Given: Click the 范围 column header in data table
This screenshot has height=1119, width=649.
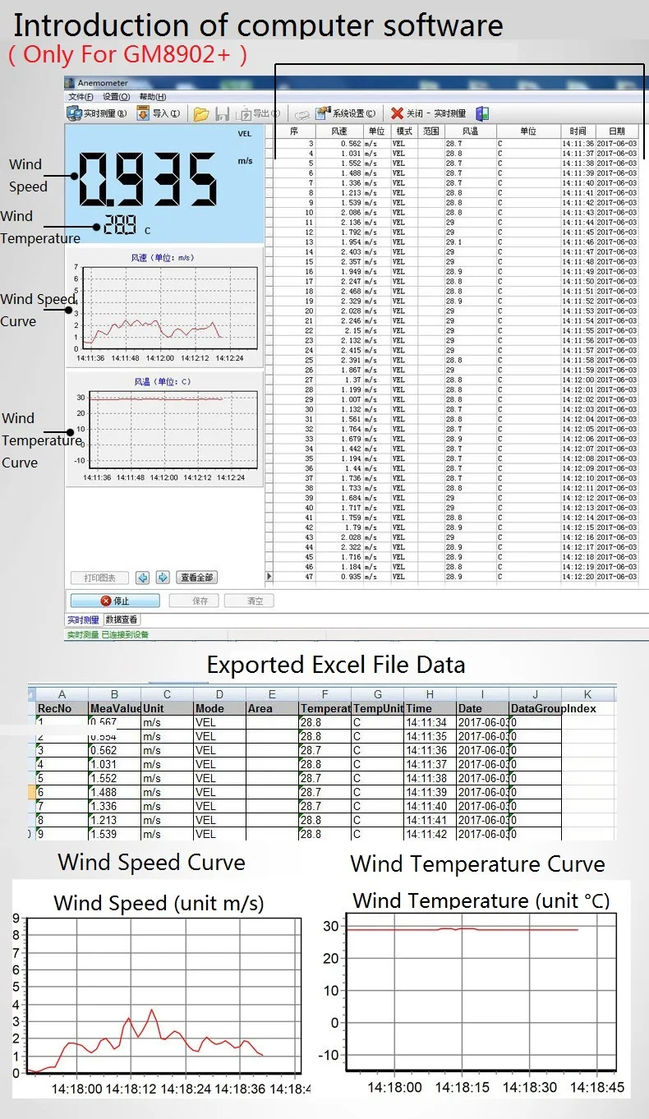Looking at the screenshot, I should click(431, 131).
